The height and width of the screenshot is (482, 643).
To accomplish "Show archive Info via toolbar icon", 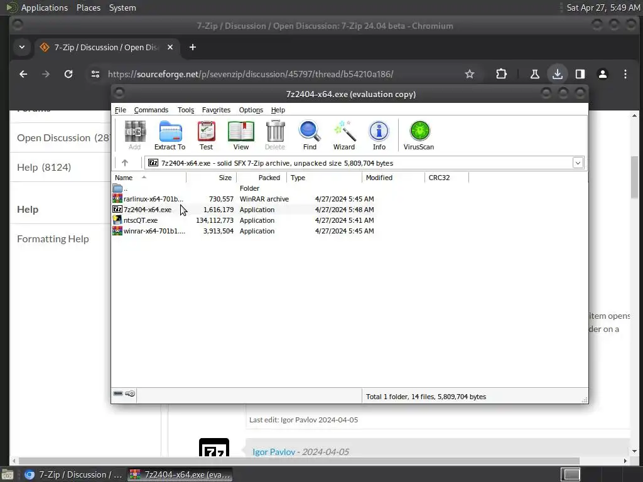I will tap(379, 136).
